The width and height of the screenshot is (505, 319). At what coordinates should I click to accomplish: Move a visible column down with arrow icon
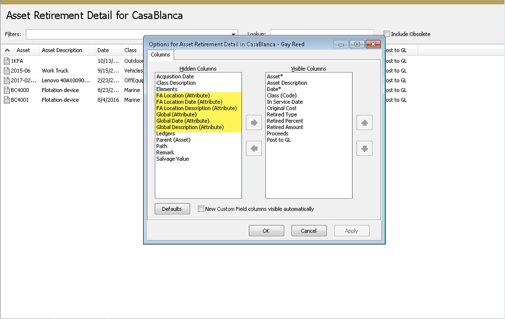click(364, 148)
